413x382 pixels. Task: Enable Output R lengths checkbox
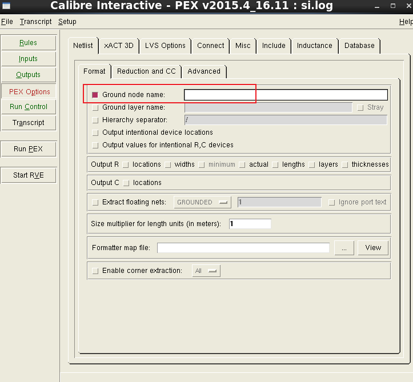tap(275, 165)
